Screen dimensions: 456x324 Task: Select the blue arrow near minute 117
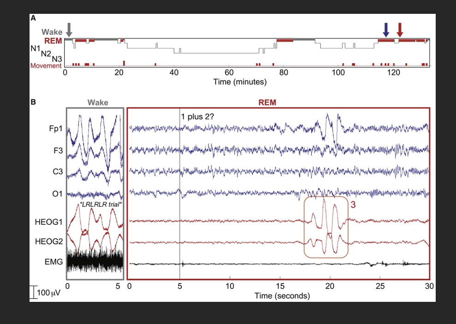coord(386,30)
